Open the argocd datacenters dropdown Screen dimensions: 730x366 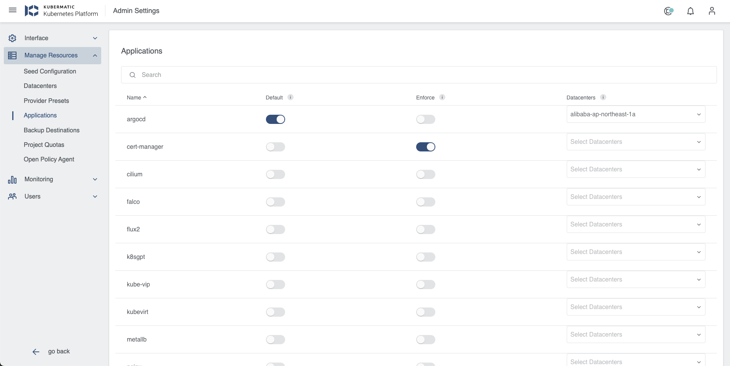(635, 114)
